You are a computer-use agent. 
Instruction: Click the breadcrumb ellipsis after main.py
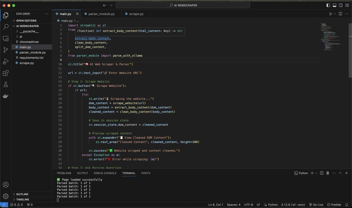78,21
